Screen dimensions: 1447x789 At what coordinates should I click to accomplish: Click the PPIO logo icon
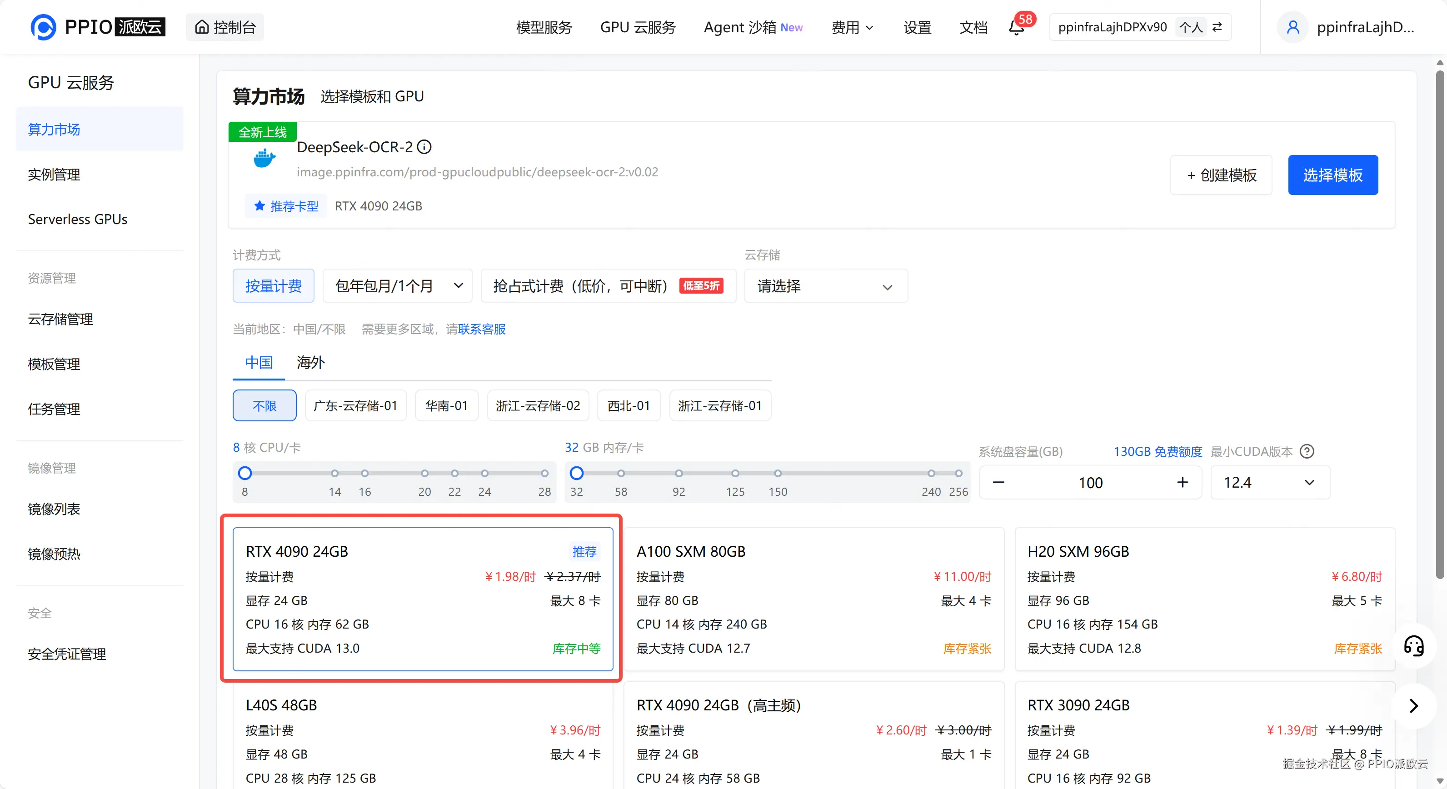pos(43,27)
